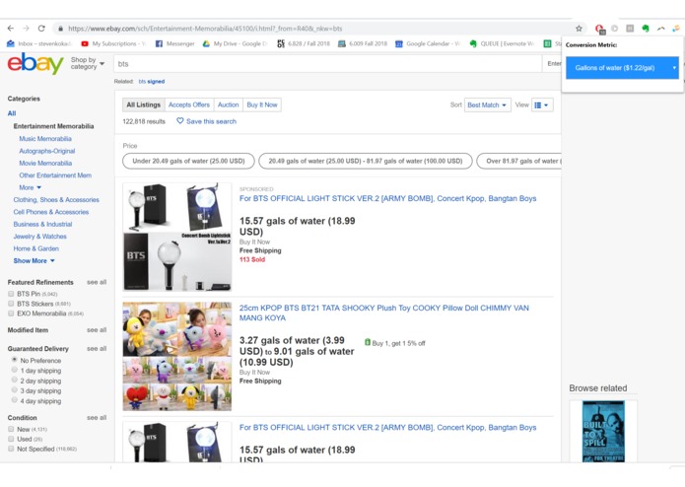The width and height of the screenshot is (685, 487).
Task: Open the red price converter extension icon
Action: 599,29
